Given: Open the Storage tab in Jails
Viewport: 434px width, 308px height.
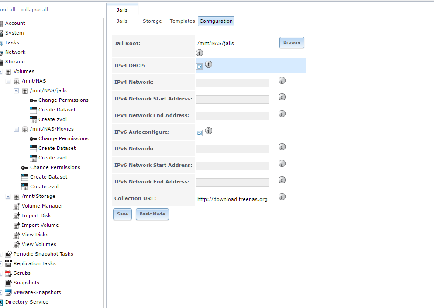Looking at the screenshot, I should point(152,21).
